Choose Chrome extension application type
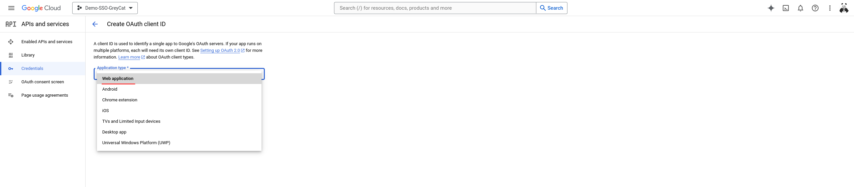This screenshot has height=187, width=854. coord(179,100)
